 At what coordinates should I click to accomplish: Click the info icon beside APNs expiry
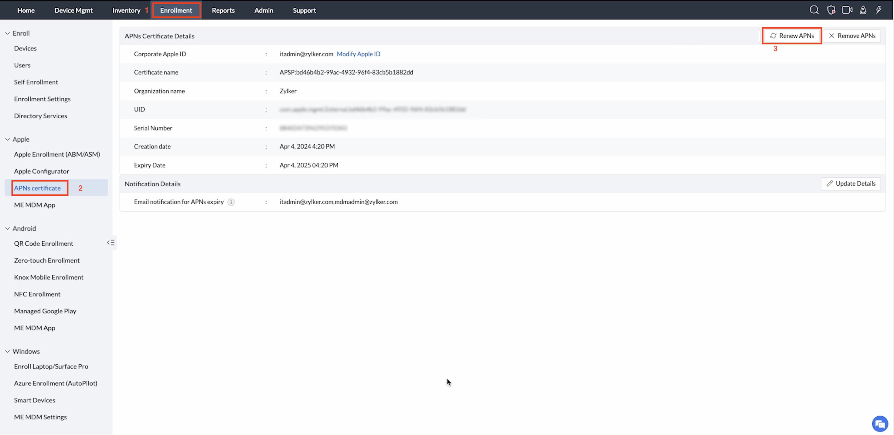231,202
